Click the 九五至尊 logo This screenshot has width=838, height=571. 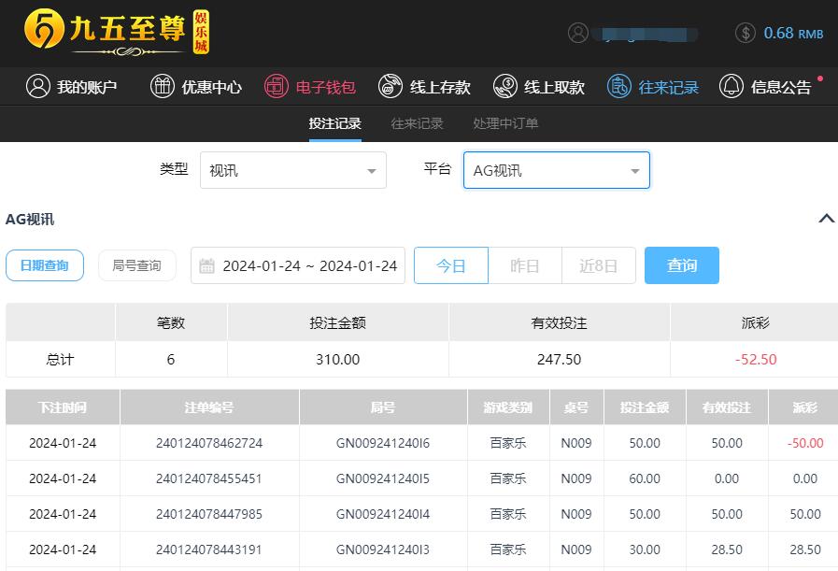point(117,32)
